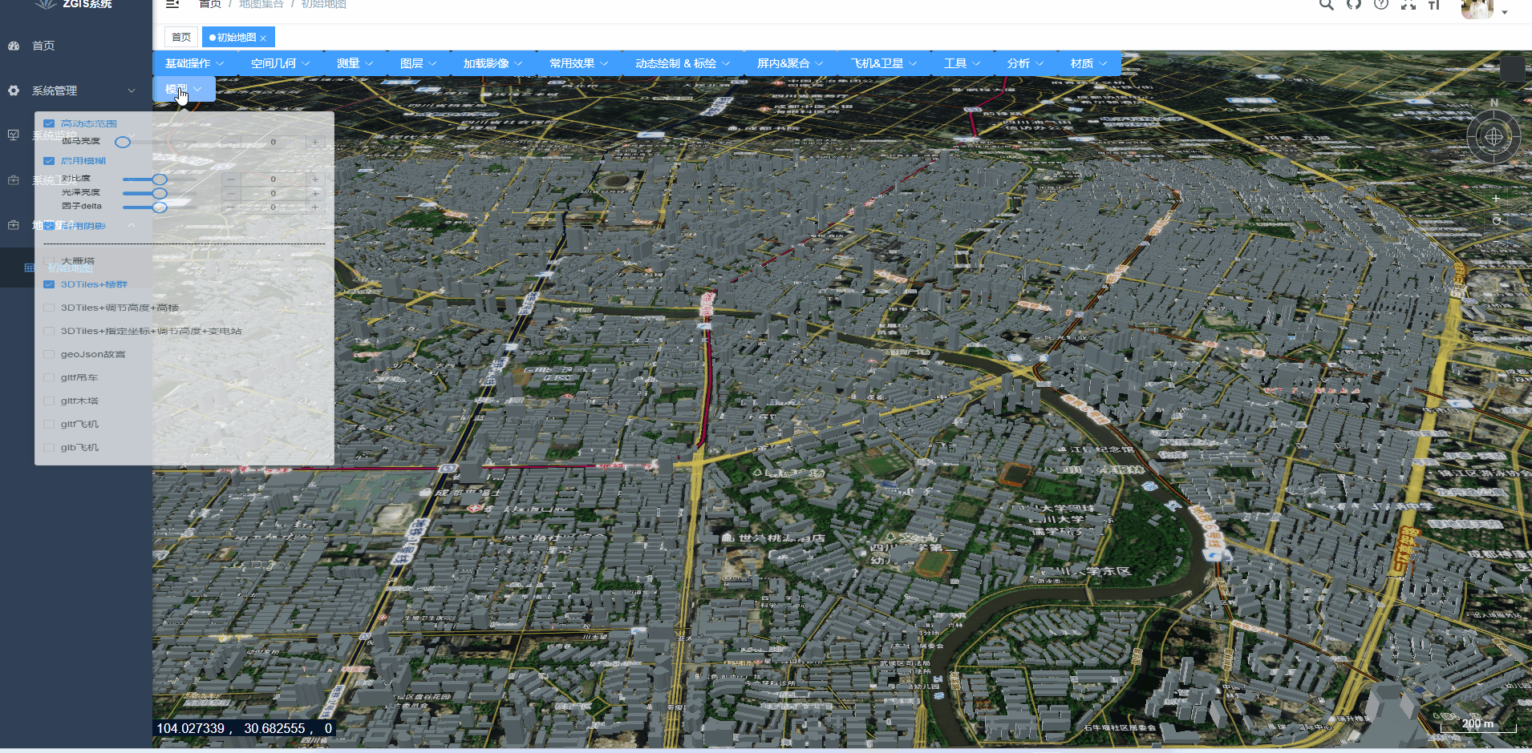Click the dark square widget at map top-right
This screenshot has height=753, width=1532.
pos(1512,68)
